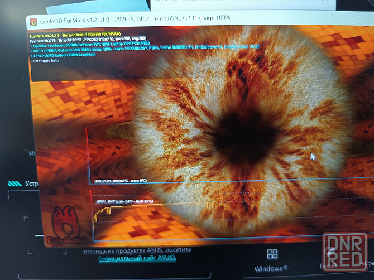Open the "официальный сайт ASUS" link
The image size is (374, 280).
pos(138,258)
